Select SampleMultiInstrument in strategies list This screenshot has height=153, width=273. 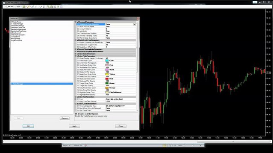coord(18,29)
